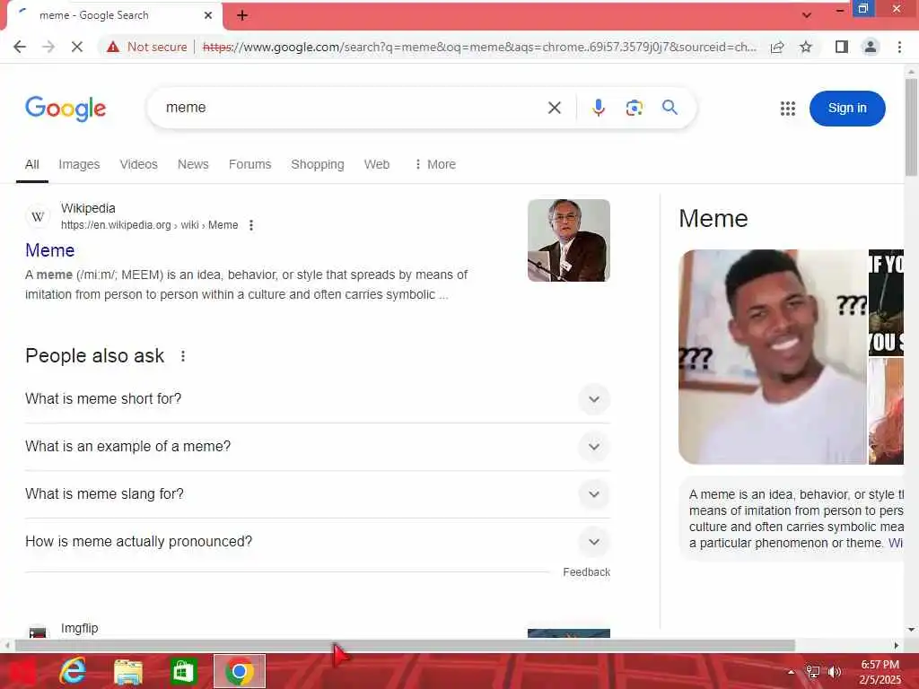Viewport: 919px width, 689px height.
Task: Open the Not secure warning info
Action: (146, 47)
